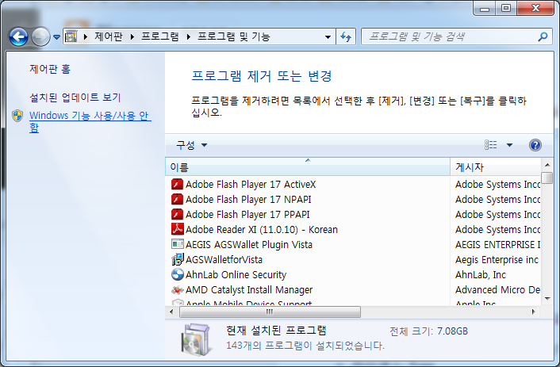Minimize the Programs and Features window
560x367 pixels.
pyautogui.click(x=485, y=8)
